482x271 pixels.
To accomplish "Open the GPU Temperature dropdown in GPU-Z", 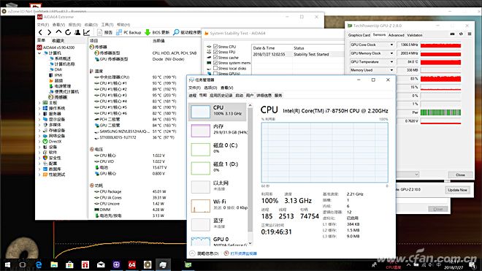I will 391,62.
